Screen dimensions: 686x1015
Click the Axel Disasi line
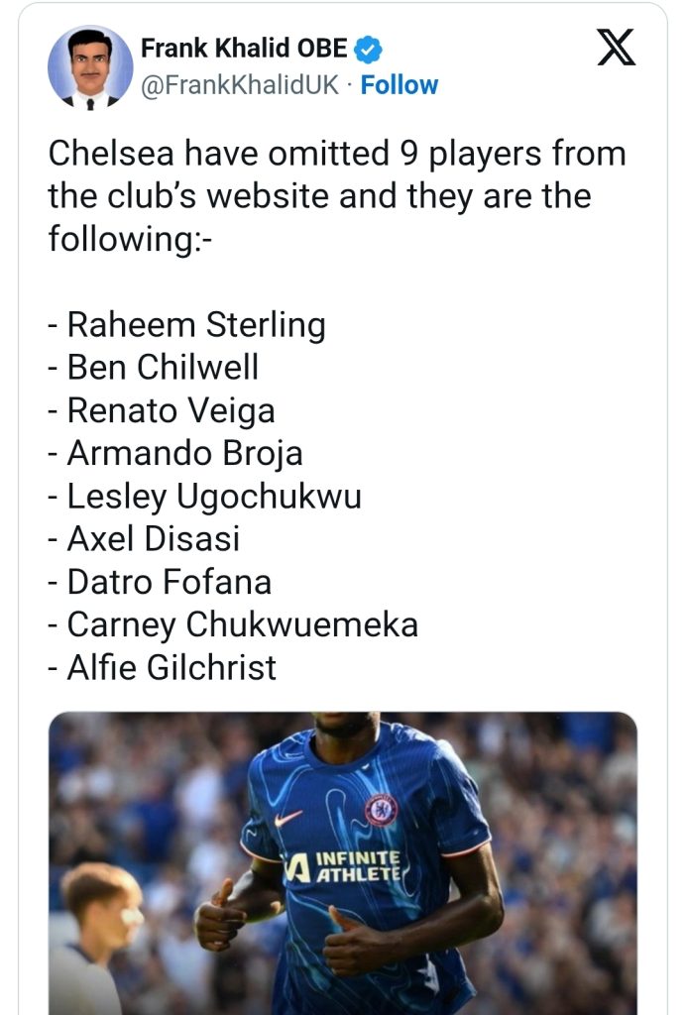click(144, 538)
